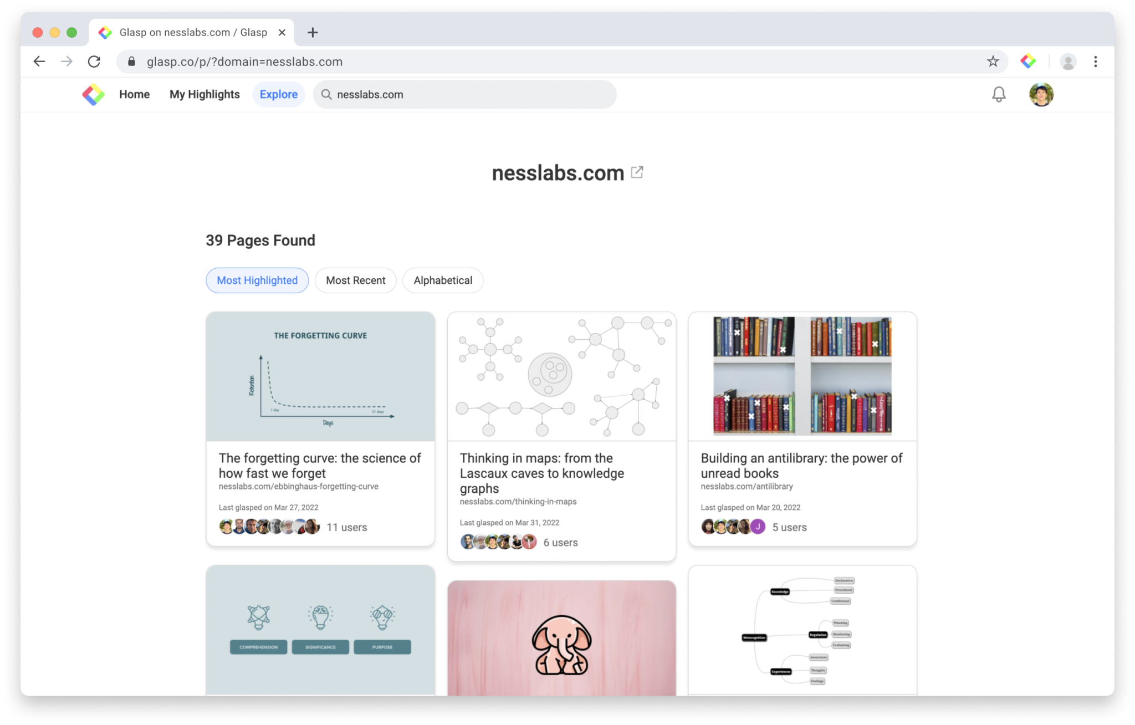Open a new tab with plus button

313,33
